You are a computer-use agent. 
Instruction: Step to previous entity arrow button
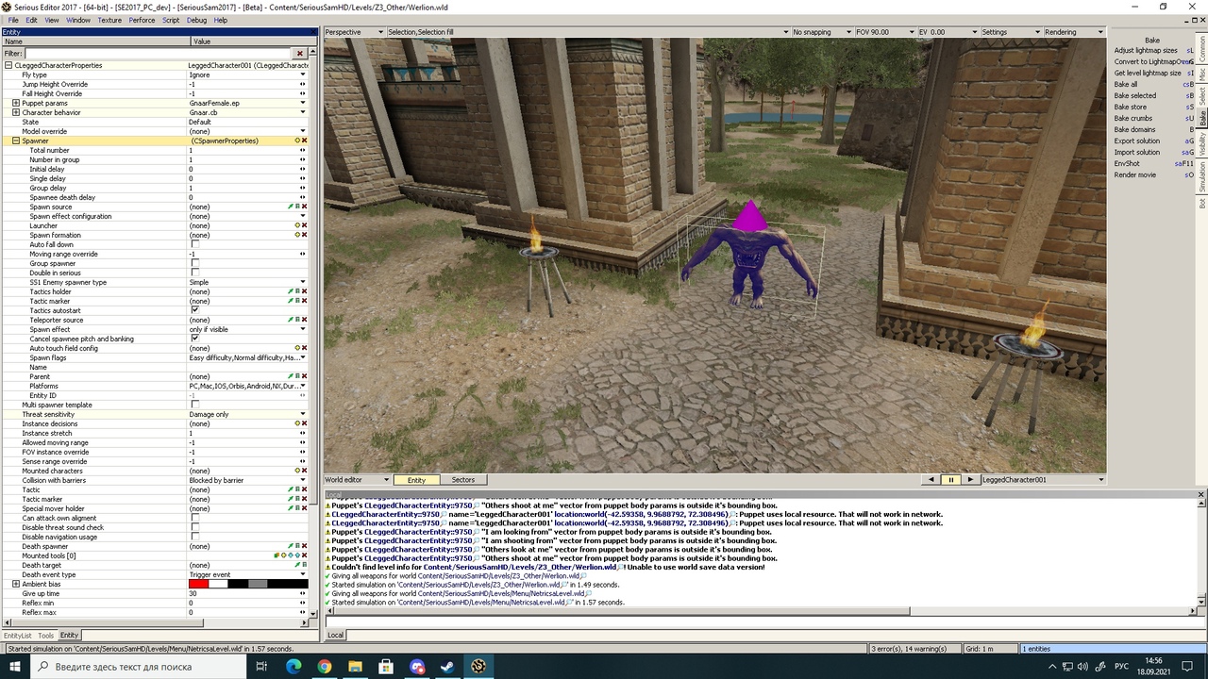(x=931, y=480)
